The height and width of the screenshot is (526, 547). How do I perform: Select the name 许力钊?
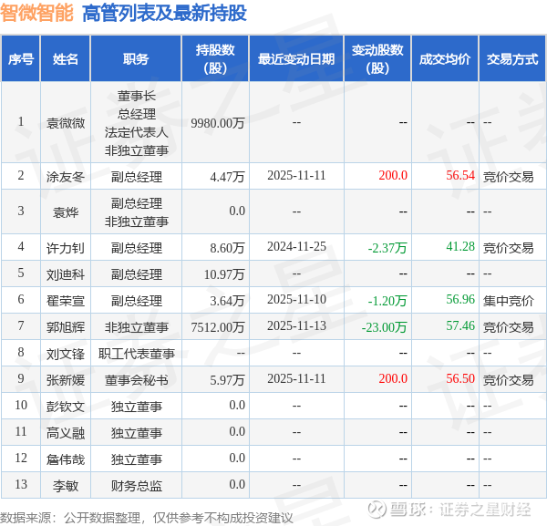tap(66, 248)
